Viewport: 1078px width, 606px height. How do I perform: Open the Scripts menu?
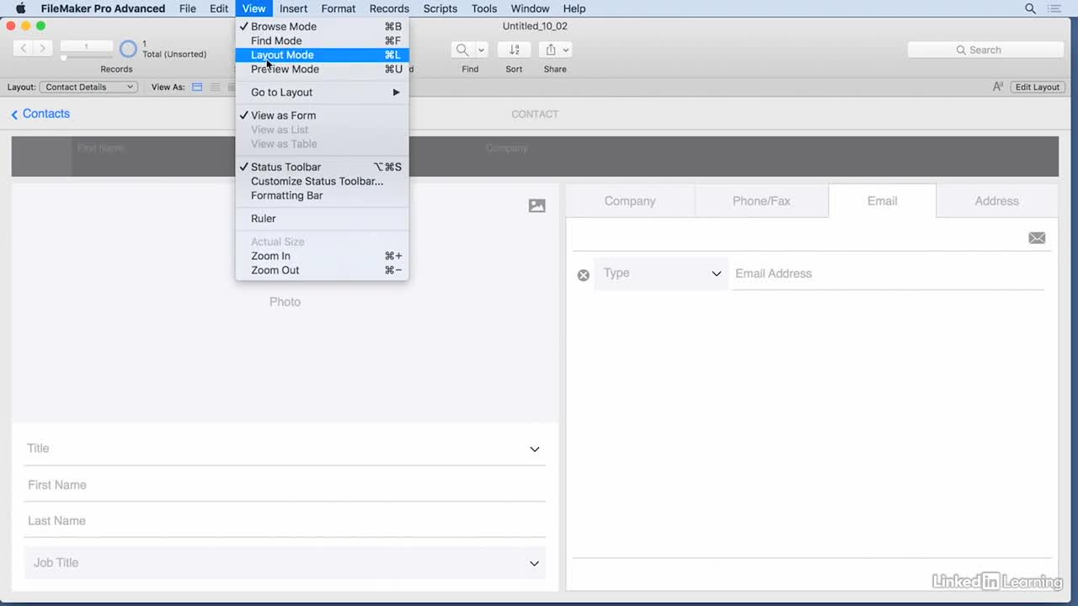(440, 8)
